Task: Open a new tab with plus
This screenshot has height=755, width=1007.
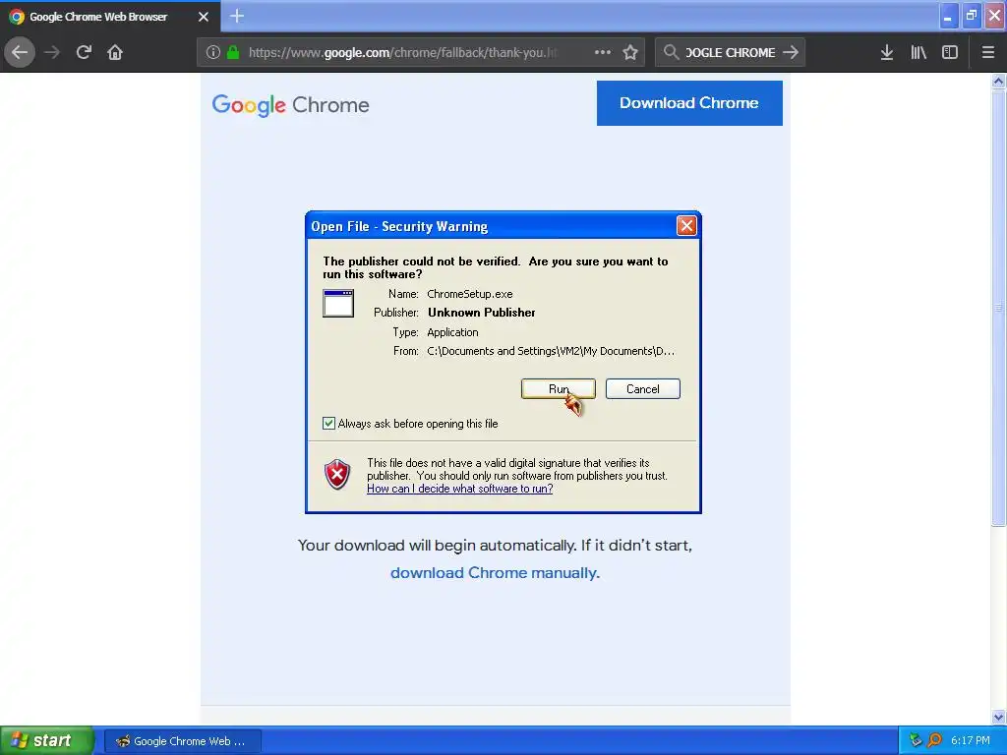Action: pyautogui.click(x=237, y=16)
